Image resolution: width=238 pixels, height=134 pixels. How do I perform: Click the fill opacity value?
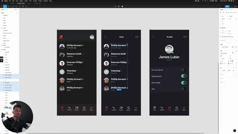point(229,70)
